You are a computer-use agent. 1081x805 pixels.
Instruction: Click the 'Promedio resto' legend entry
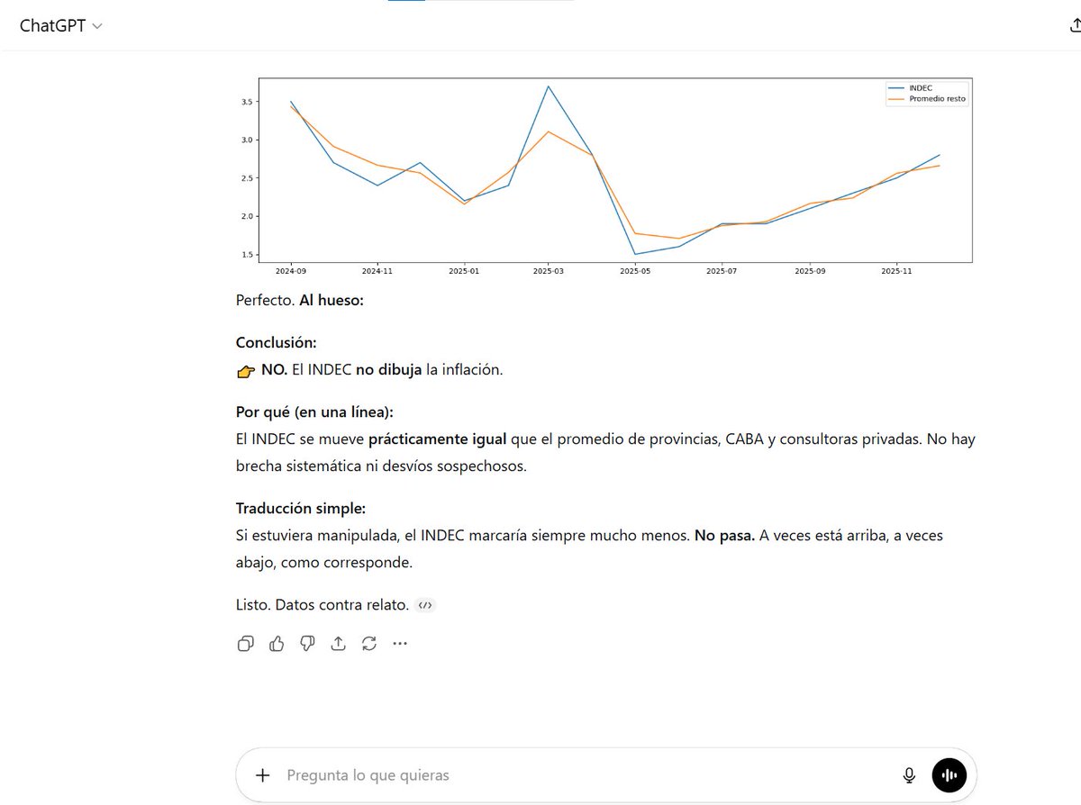click(x=928, y=99)
